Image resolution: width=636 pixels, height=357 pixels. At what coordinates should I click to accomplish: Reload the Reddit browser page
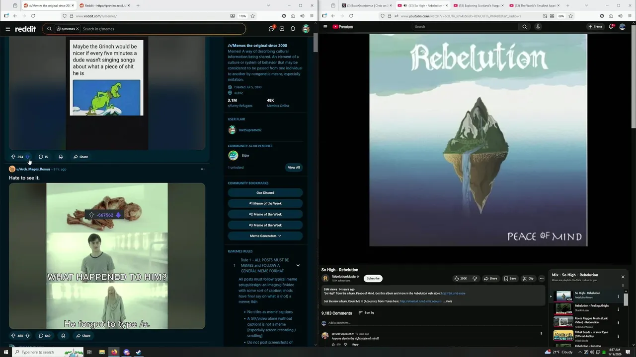(x=33, y=16)
